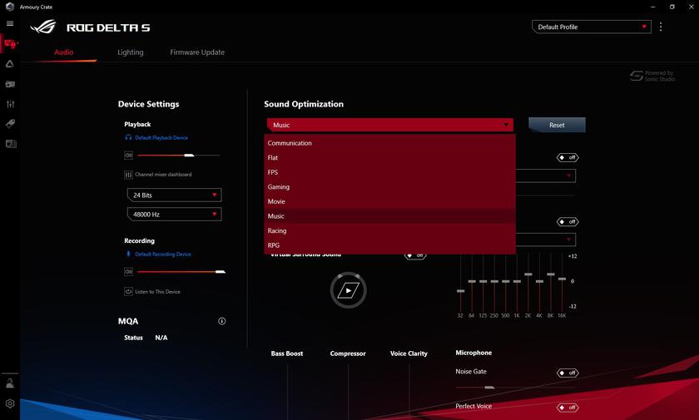The image size is (699, 420).
Task: Click the Virtual Surround Sound play icon
Action: pos(348,289)
